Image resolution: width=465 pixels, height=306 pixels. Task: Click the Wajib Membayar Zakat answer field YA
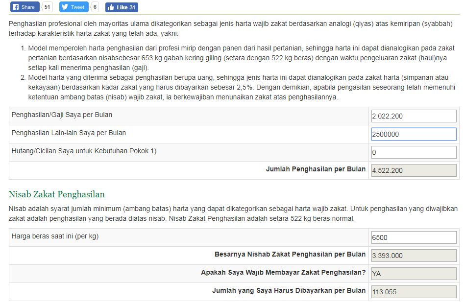tap(414, 274)
